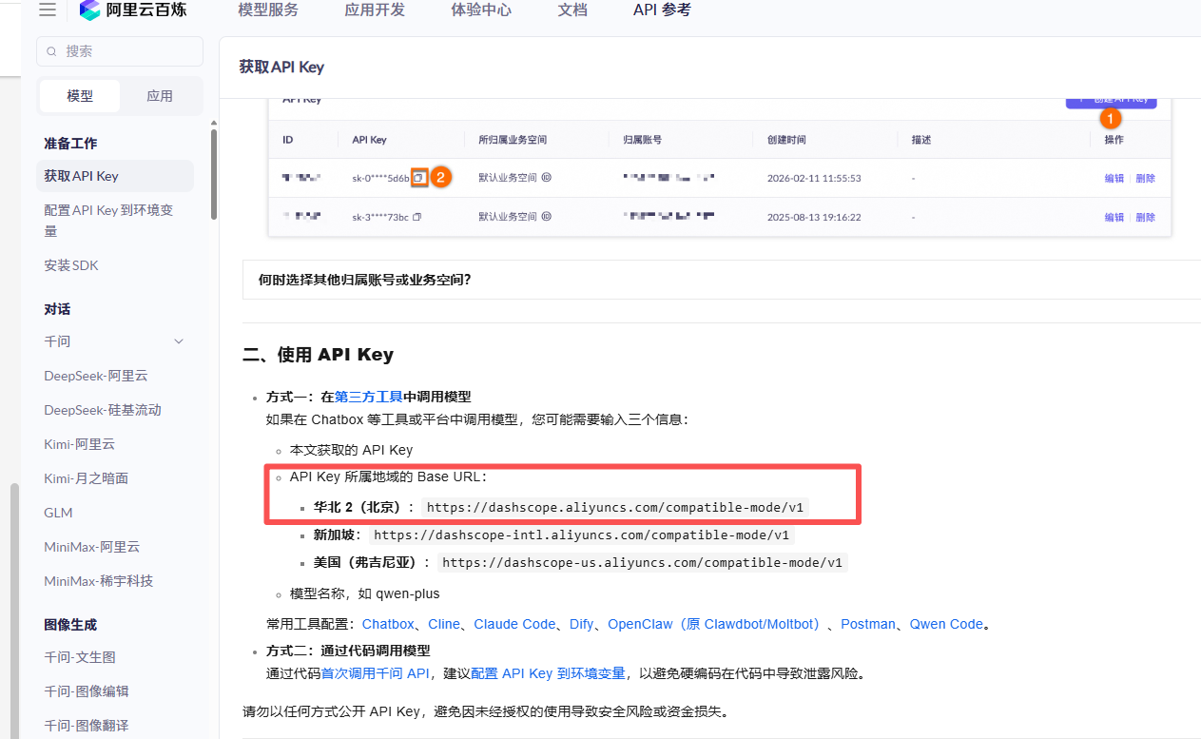
Task: Open 体验中心 in the top navigation
Action: click(x=481, y=10)
